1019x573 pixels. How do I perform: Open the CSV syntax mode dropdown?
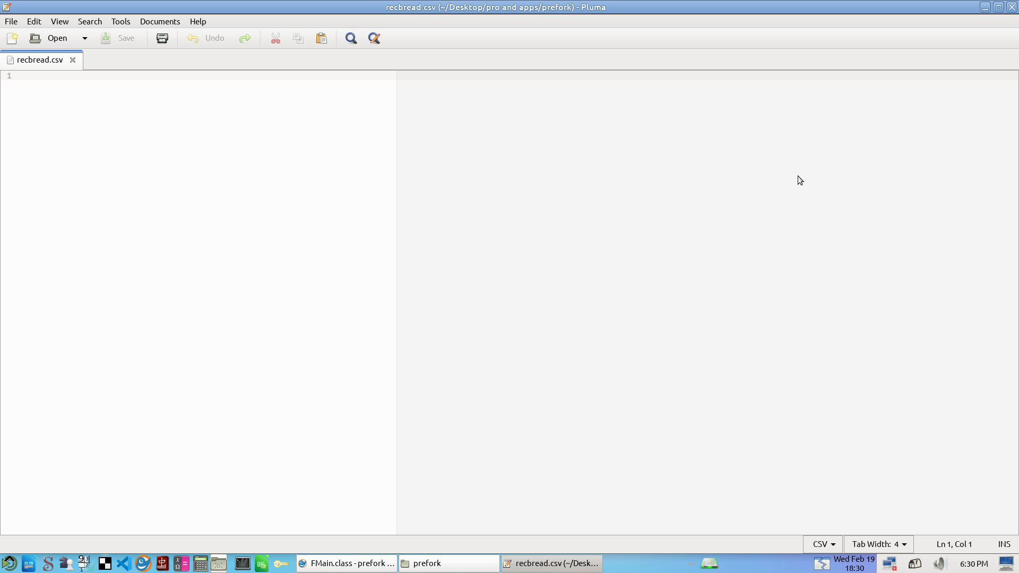[x=824, y=544]
